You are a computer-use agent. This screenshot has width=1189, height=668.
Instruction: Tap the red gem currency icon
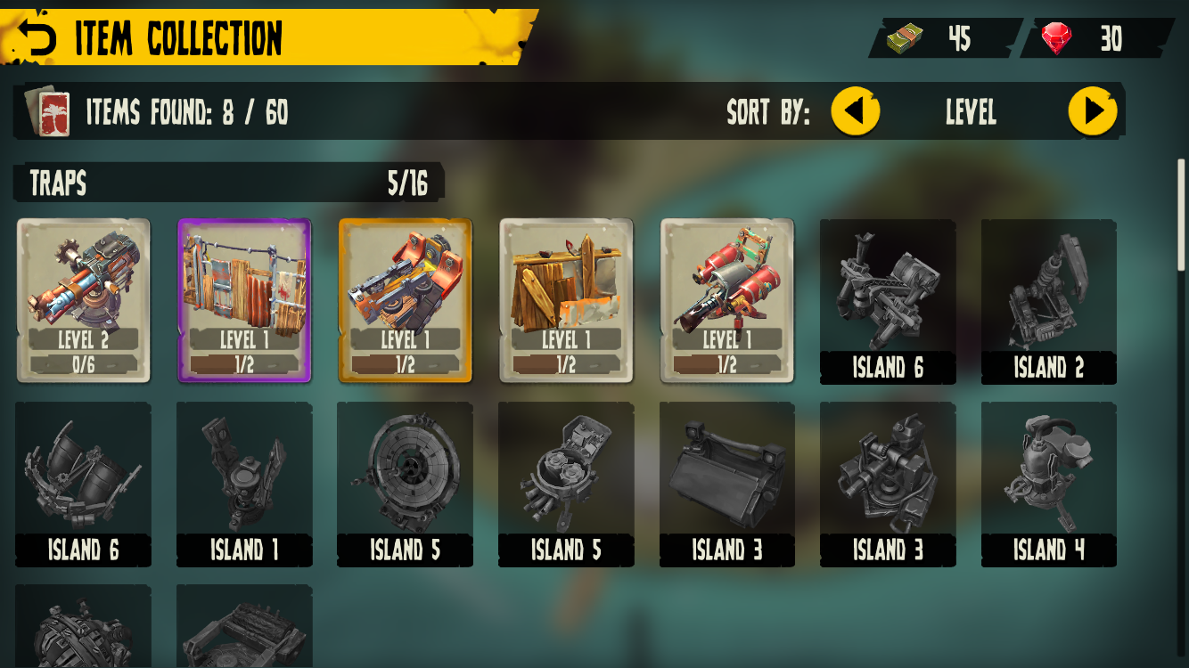1057,39
